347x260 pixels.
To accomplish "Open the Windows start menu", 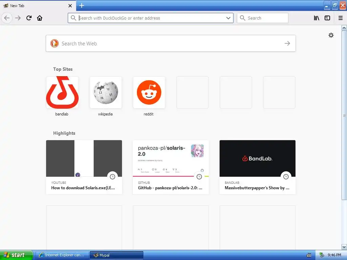I will click(16, 255).
